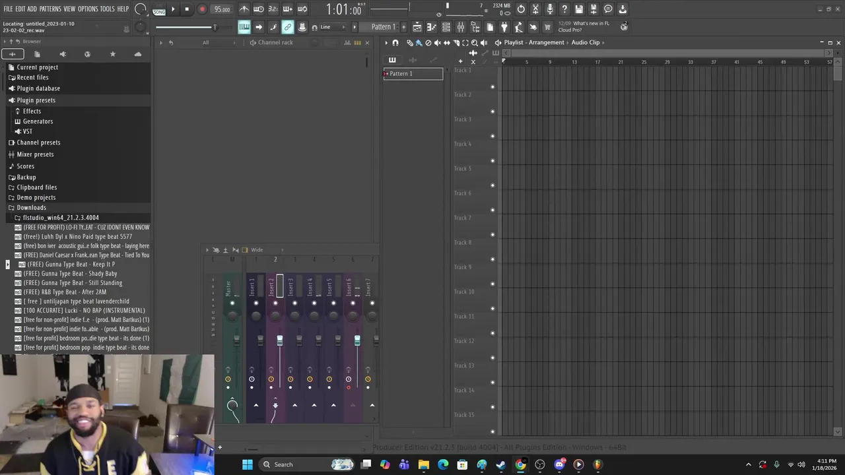The width and height of the screenshot is (845, 475).
Task: Open undo history circular arrow icon
Action: click(x=521, y=9)
